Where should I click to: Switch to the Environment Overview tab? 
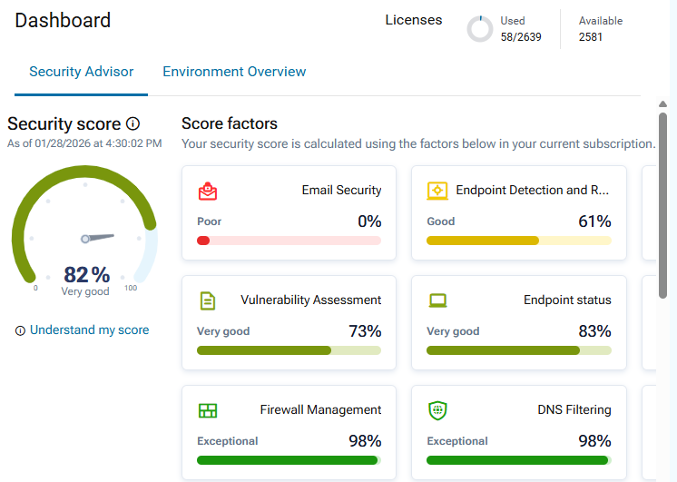(x=234, y=72)
